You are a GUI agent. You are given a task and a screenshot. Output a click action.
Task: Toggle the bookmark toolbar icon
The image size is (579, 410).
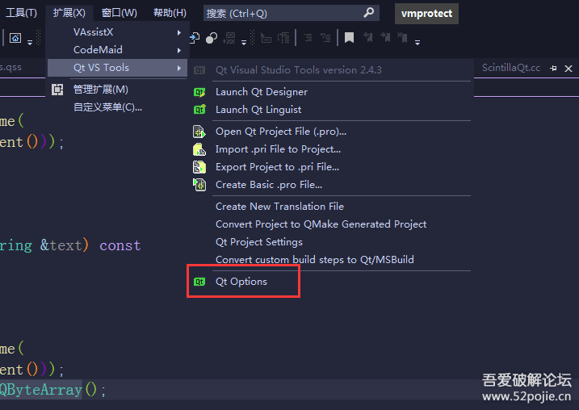tap(350, 38)
